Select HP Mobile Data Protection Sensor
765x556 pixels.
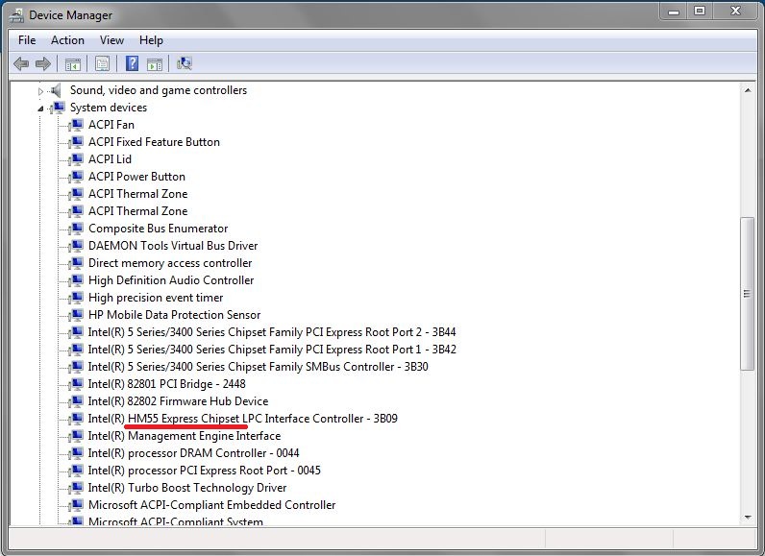174,315
